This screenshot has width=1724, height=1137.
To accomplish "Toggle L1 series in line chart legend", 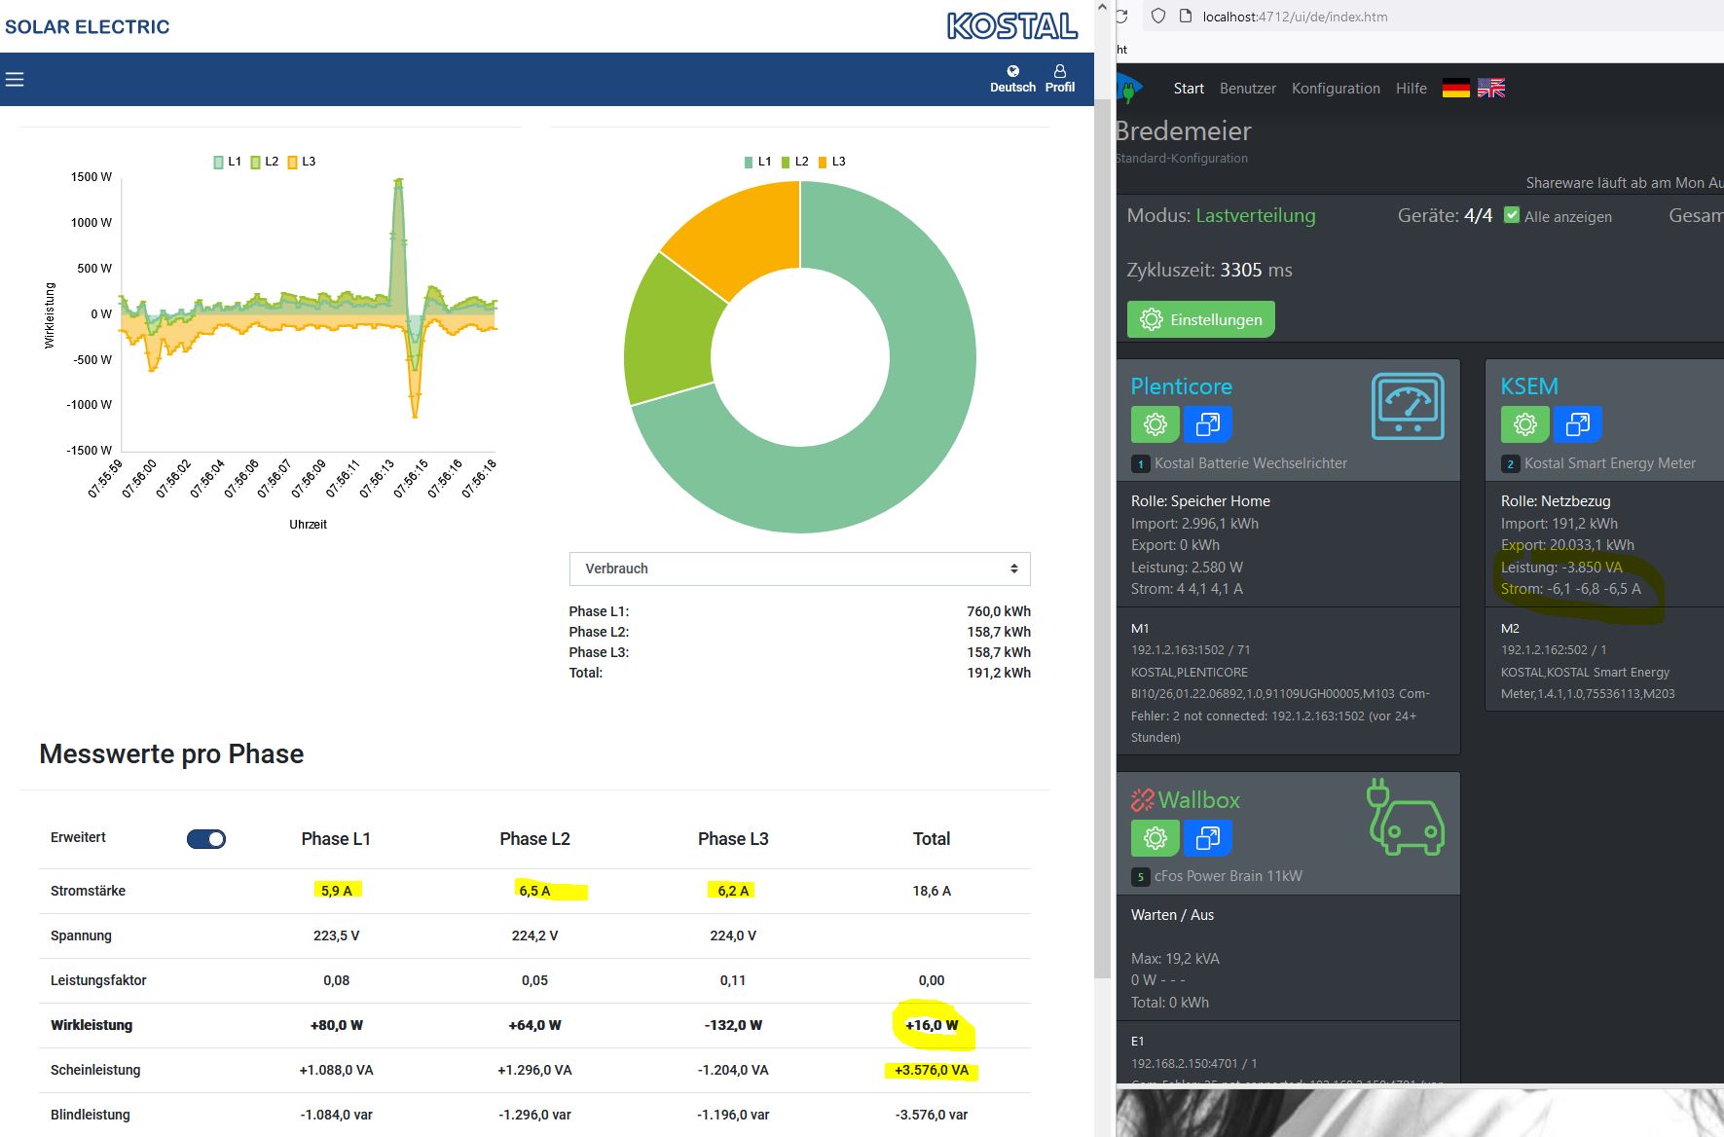I will tap(227, 162).
